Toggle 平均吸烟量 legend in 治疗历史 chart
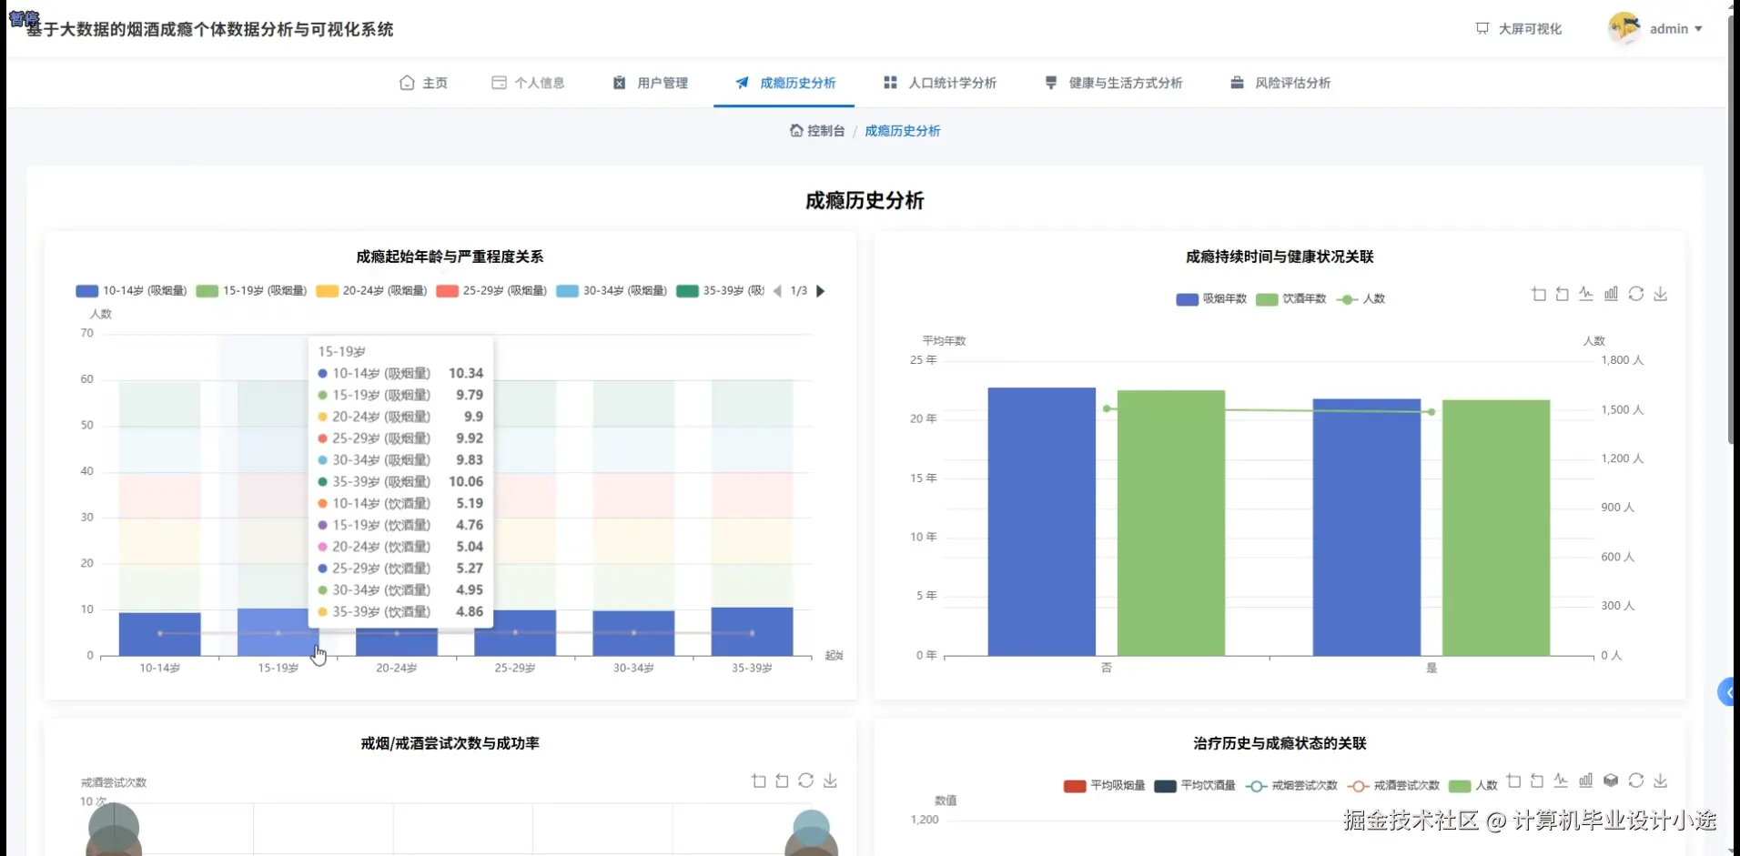 [x=1105, y=786]
